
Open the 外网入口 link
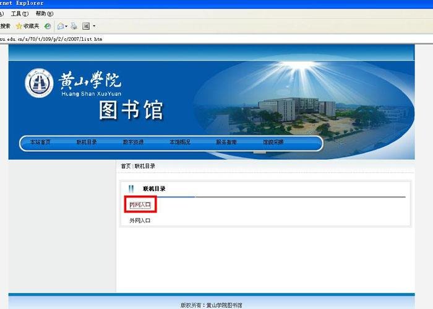point(140,220)
